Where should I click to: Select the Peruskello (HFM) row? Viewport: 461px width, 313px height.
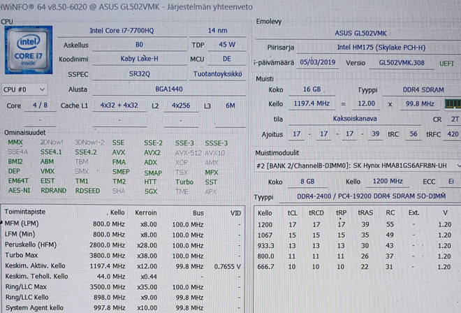click(x=123, y=245)
